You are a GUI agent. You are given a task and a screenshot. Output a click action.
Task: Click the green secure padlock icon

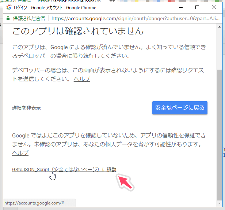coord(8,18)
